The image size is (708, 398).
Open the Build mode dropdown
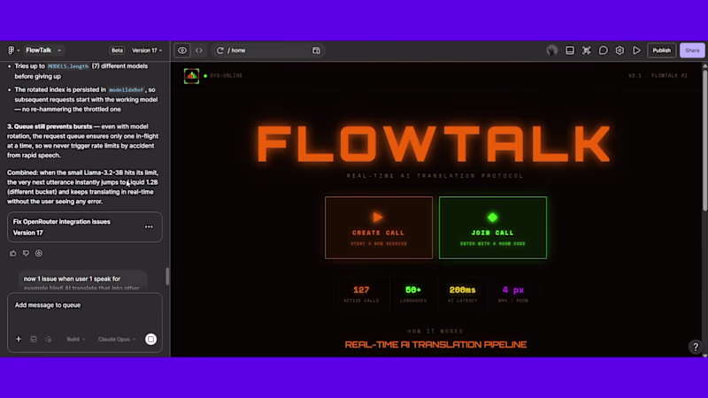[x=76, y=339]
